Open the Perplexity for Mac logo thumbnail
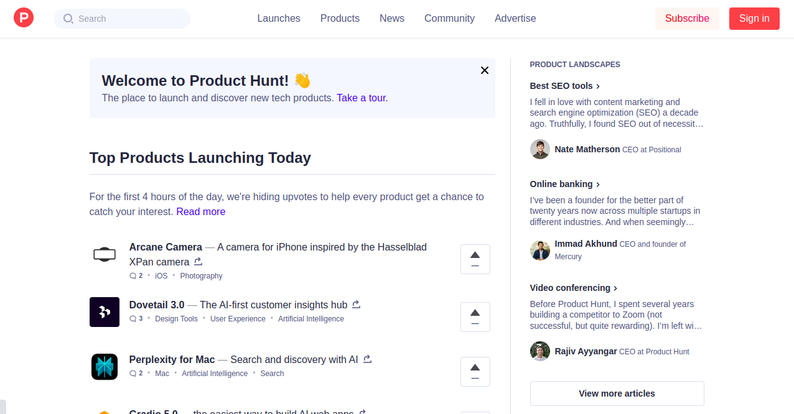 (x=105, y=367)
